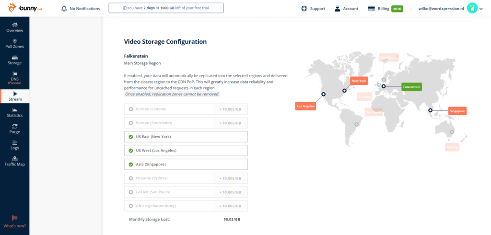Toggle US East (New York) region
Viewport: 491px width, 235px height.
tap(186, 137)
